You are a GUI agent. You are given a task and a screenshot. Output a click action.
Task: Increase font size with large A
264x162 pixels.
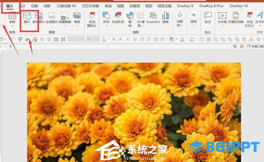point(121,40)
